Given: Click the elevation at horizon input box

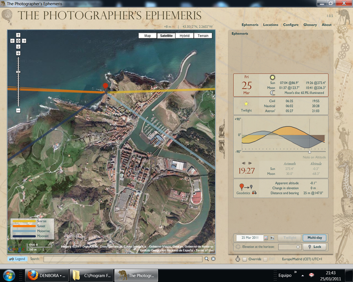Looking at the screenshot, I should click(x=289, y=247).
